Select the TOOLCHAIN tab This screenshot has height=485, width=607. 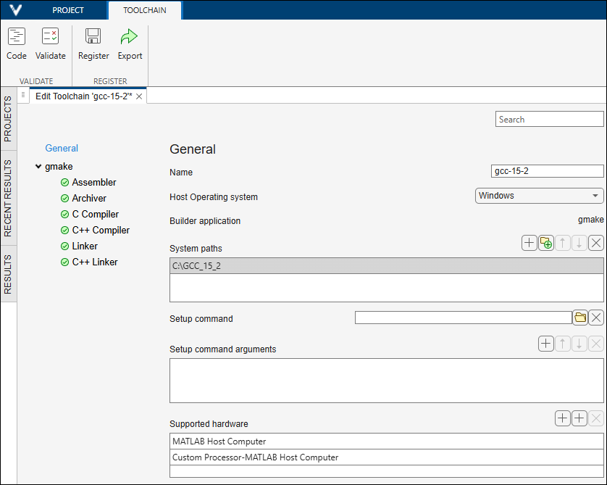coord(145,10)
